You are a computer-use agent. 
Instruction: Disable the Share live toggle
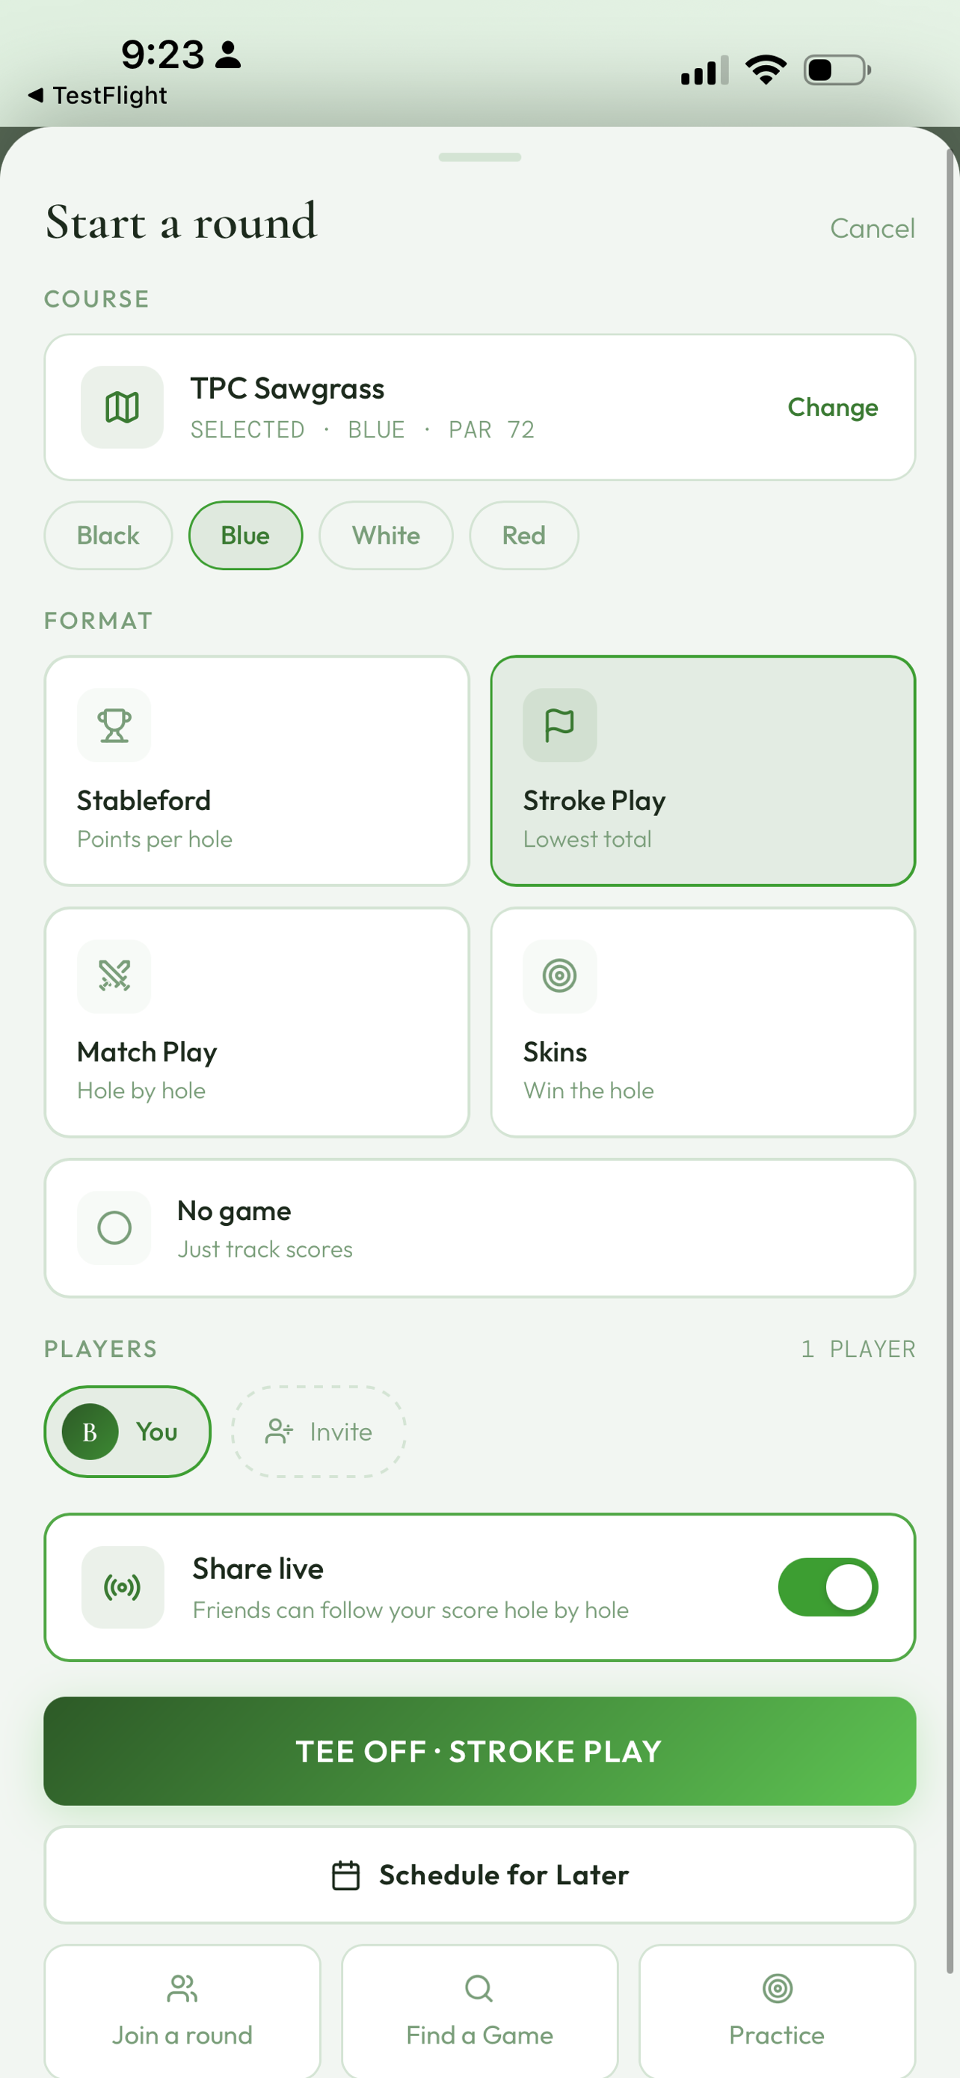(x=828, y=1587)
